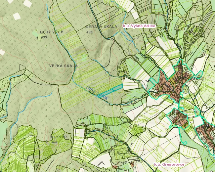
Task: Click the 'k.ú. Vyšné Valice' cadastral label
Action: [x=139, y=26]
